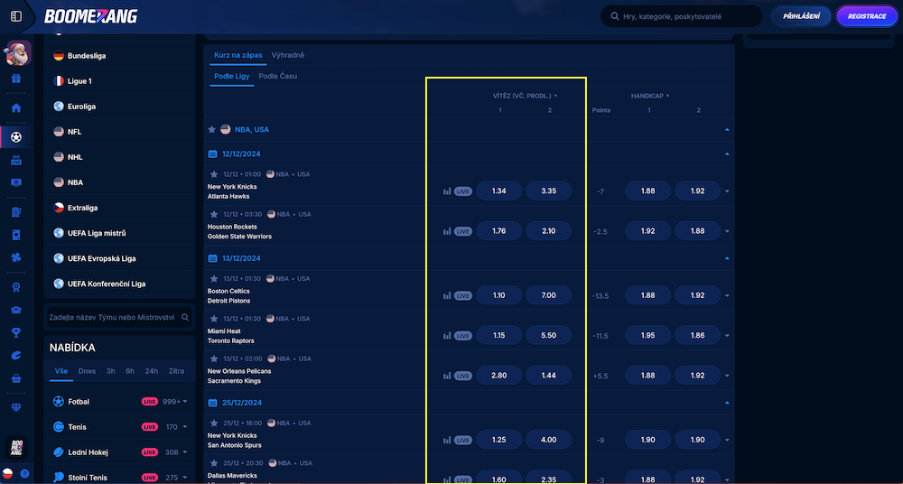Screen dimensions: 903x484
Task: Pick odds 1.34 for New York Knicks
Action: click(x=498, y=191)
